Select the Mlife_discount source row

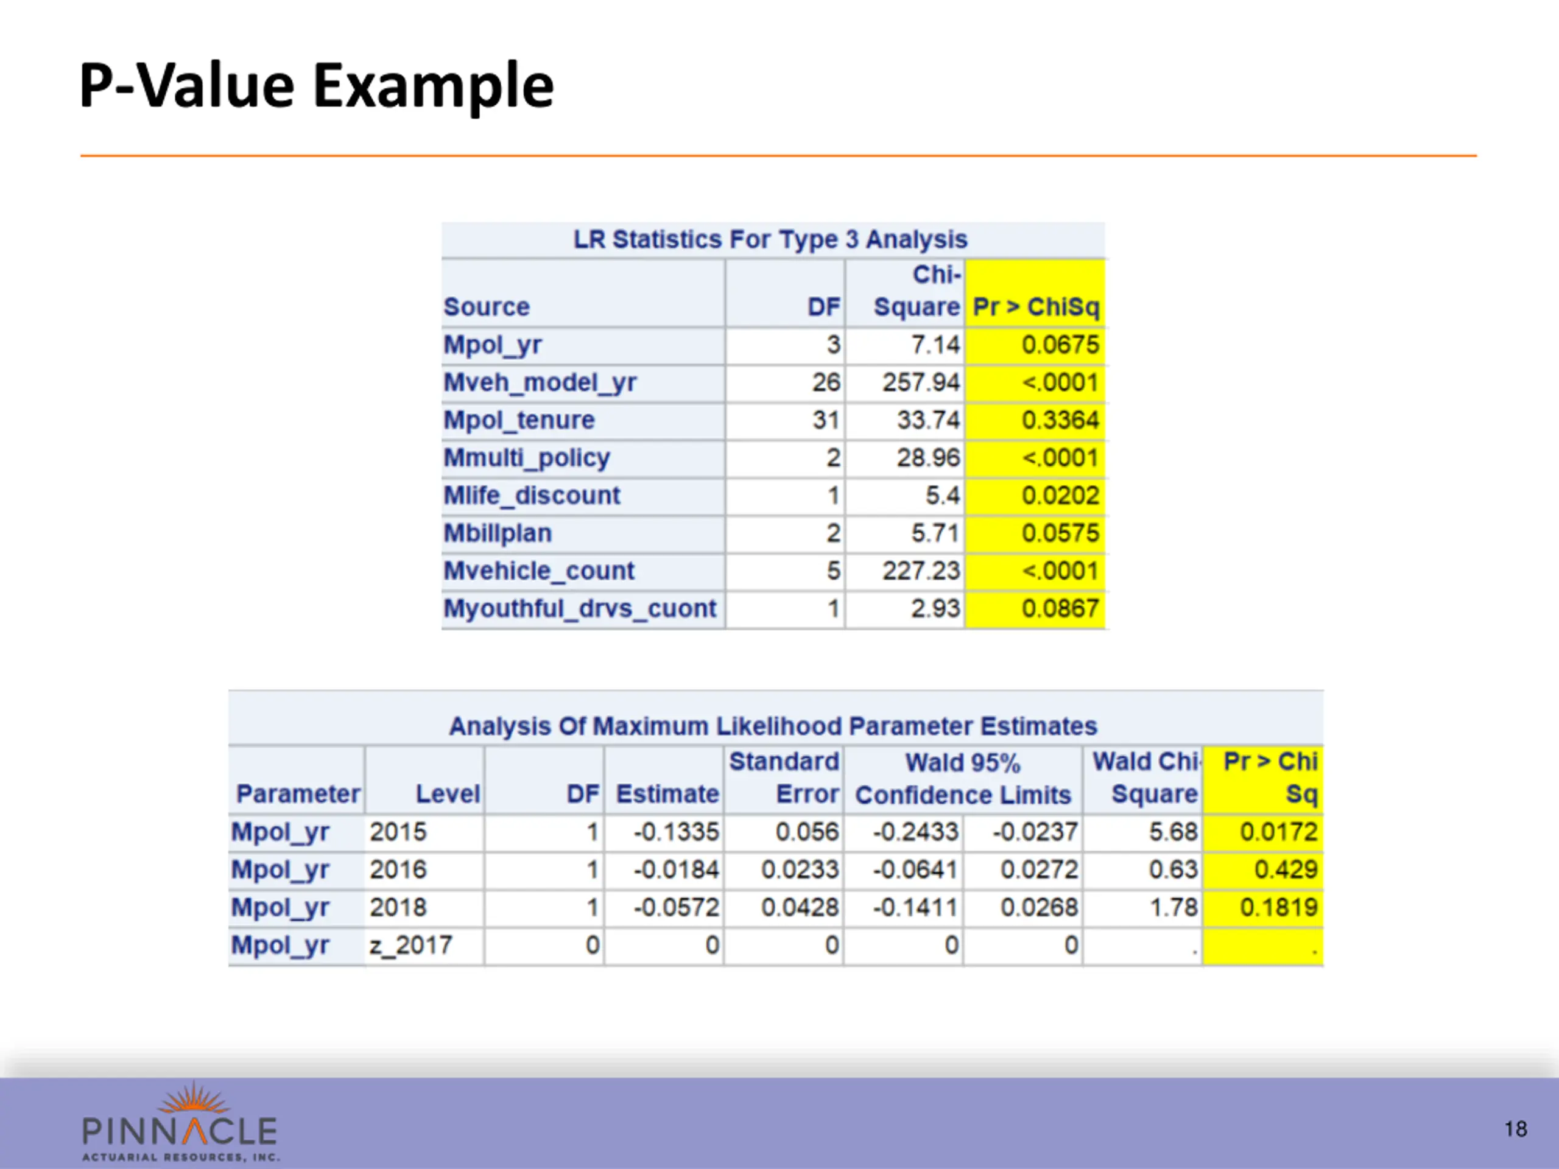pos(773,496)
